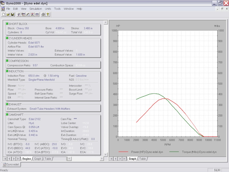Switch to Table tab in right pane
Screen dimensions: 229x172
pos(143,159)
